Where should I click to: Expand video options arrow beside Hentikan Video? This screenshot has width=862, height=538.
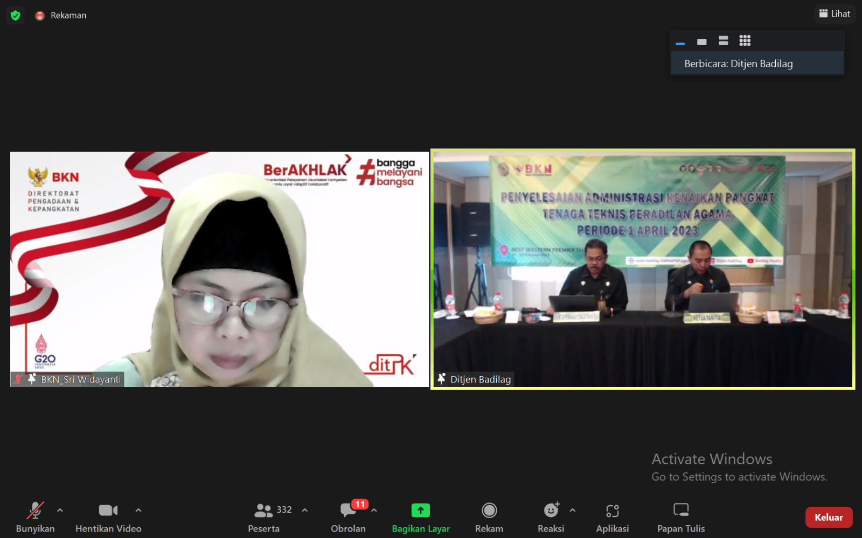coord(138,510)
